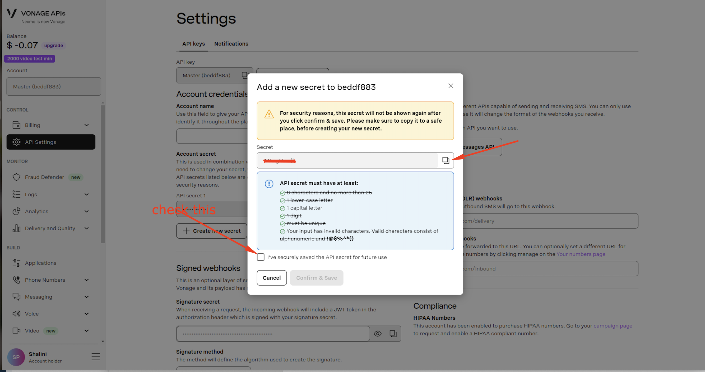Open the campaign page link
Screen dimensions: 705x372
point(613,326)
